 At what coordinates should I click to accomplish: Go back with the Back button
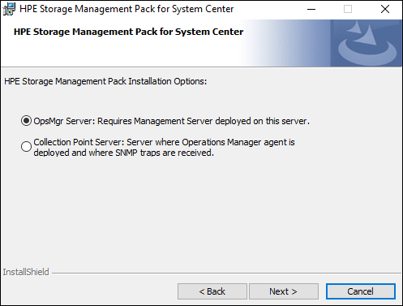pos(212,291)
